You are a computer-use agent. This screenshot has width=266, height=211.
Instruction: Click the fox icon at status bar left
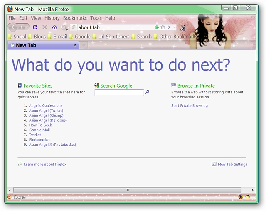10,197
